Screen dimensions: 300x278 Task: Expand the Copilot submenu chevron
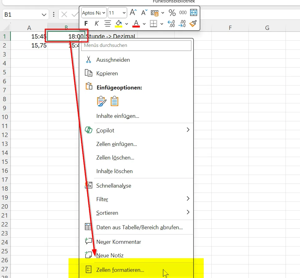[x=188, y=130]
